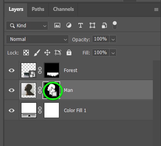The image size is (161, 146).
Task: Hide the Man layer
Action: click(12, 90)
